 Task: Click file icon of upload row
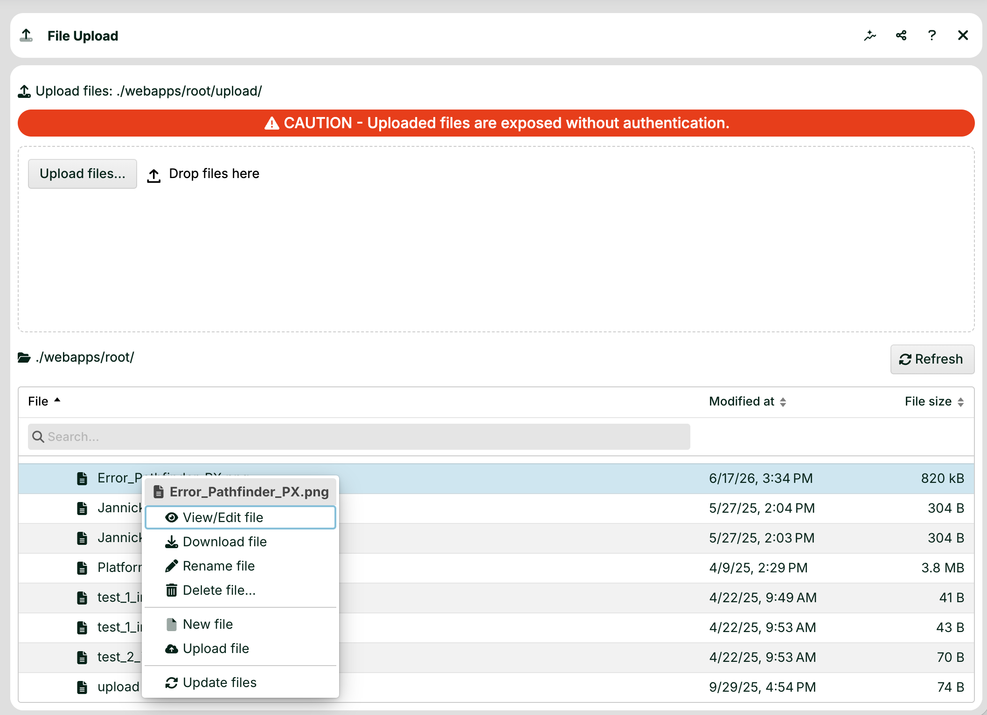(x=82, y=687)
